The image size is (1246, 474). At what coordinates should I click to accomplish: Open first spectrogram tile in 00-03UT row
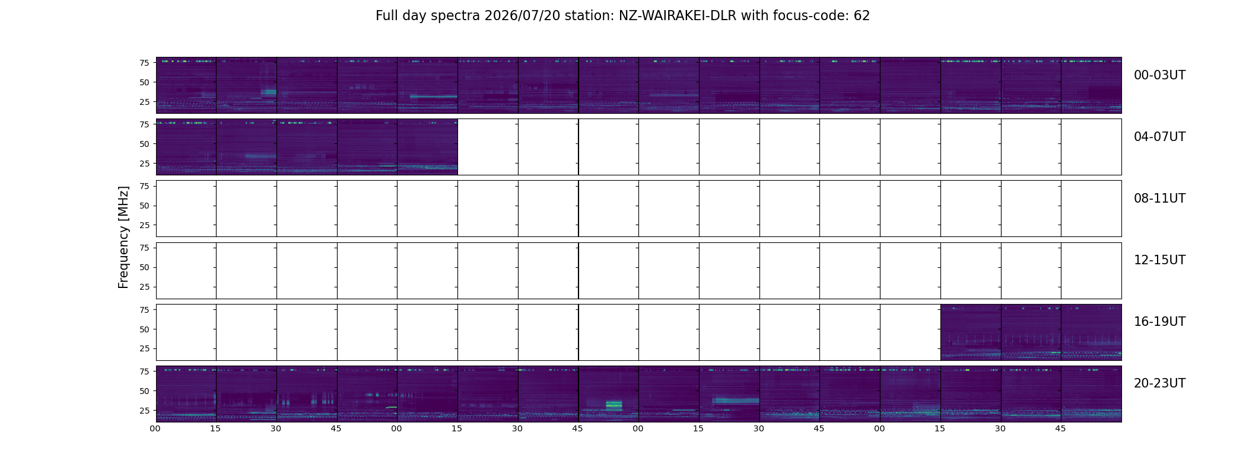tap(186, 85)
